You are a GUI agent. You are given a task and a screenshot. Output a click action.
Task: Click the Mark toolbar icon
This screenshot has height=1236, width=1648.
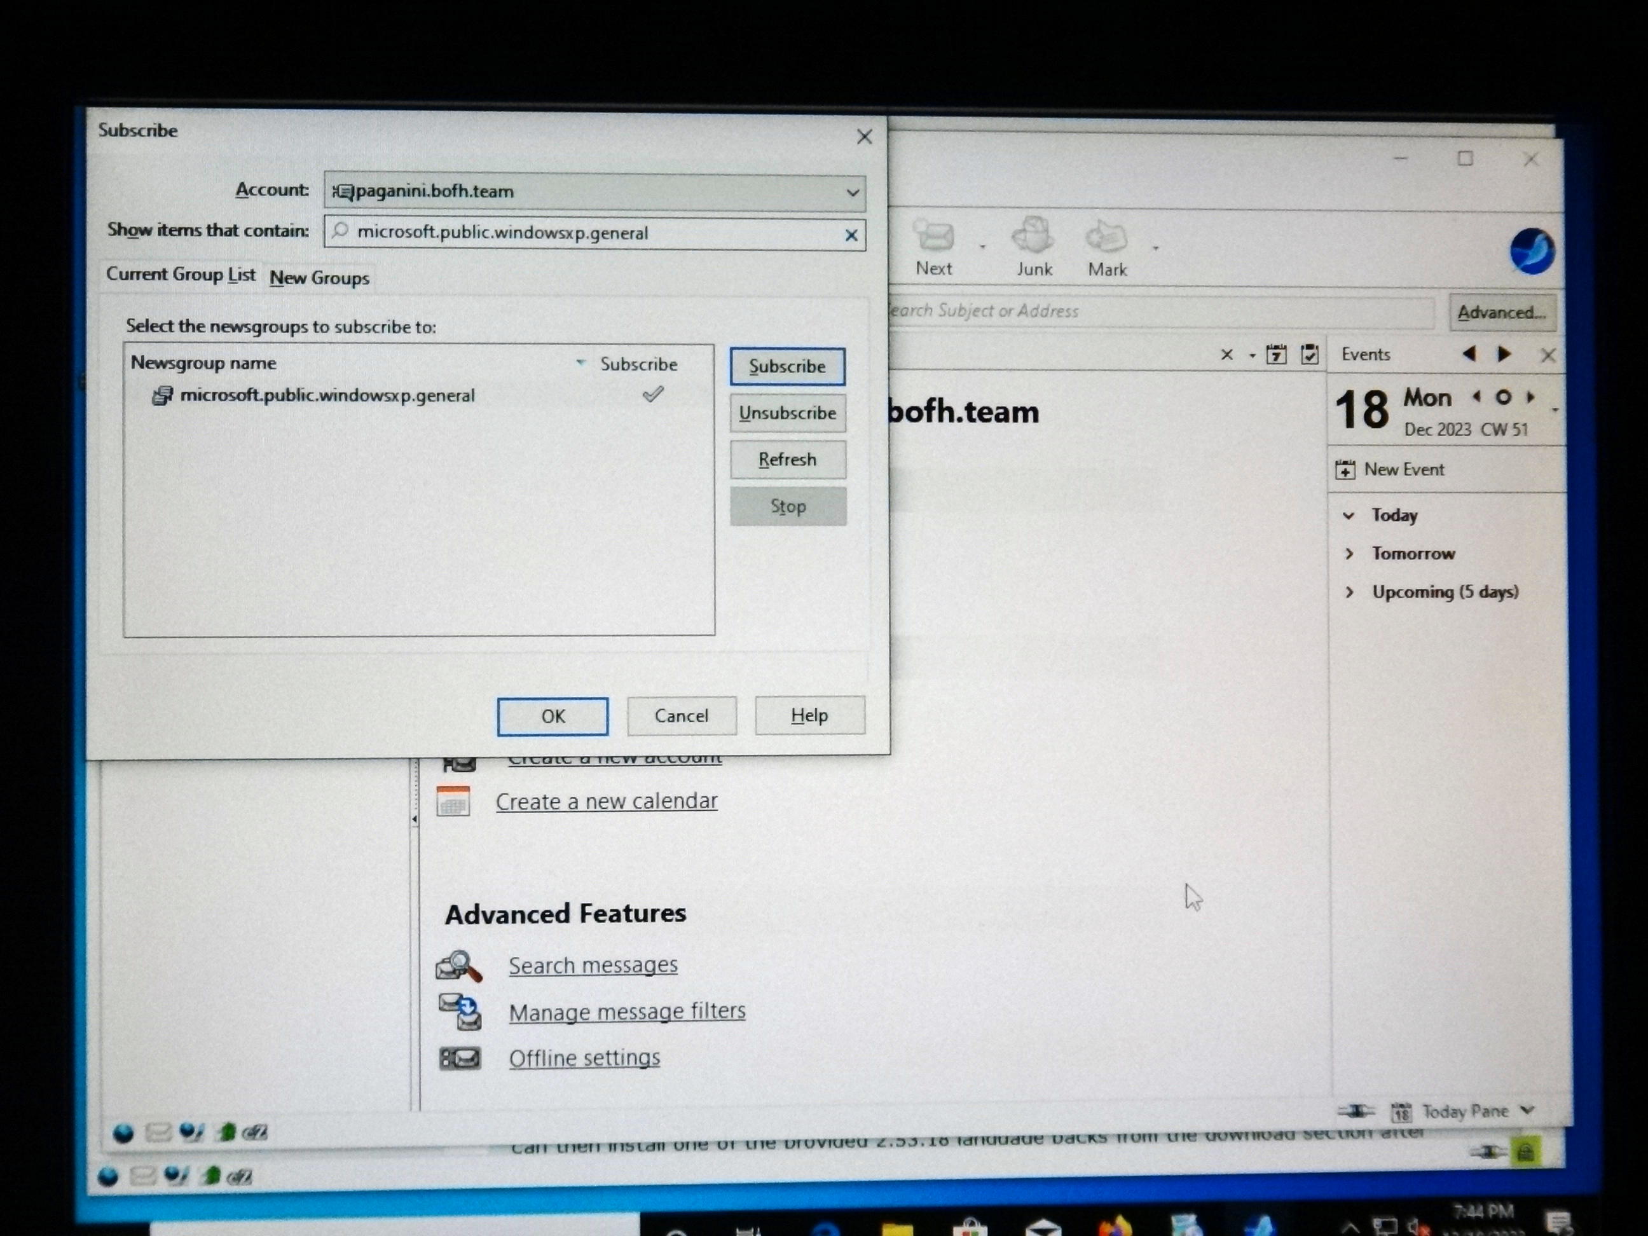click(x=1107, y=237)
